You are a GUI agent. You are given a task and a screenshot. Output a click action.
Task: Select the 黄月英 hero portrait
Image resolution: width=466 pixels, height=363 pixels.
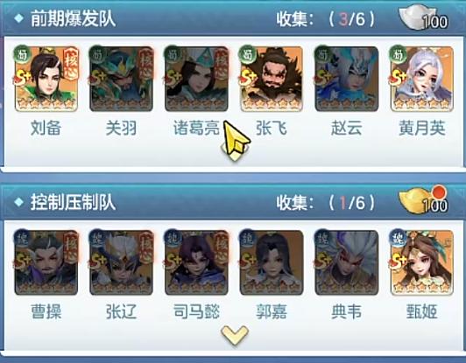(x=421, y=79)
